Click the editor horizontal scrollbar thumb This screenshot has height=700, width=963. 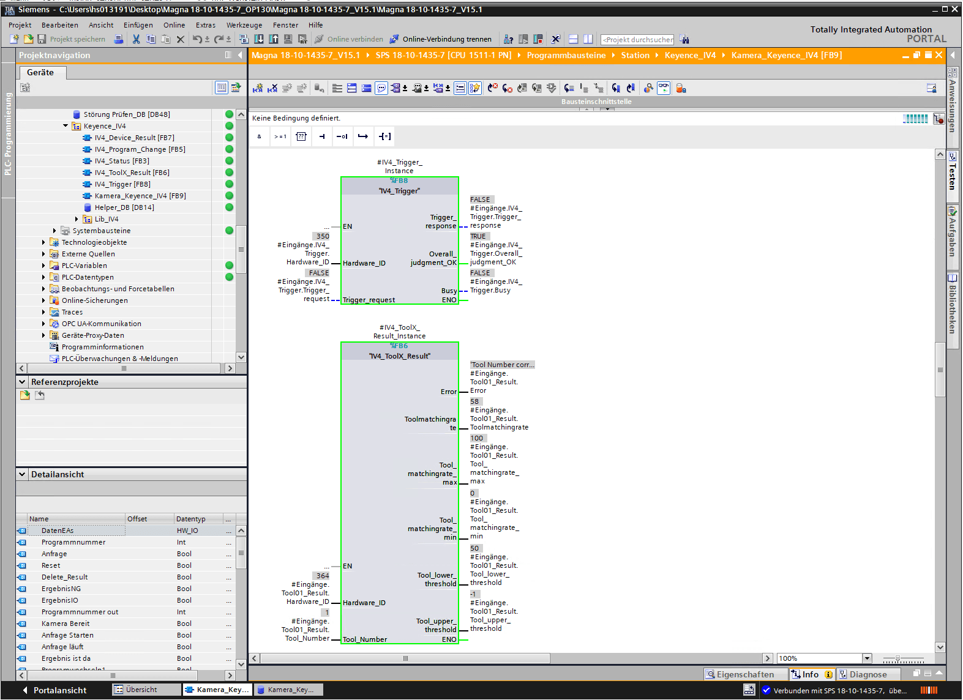405,658
